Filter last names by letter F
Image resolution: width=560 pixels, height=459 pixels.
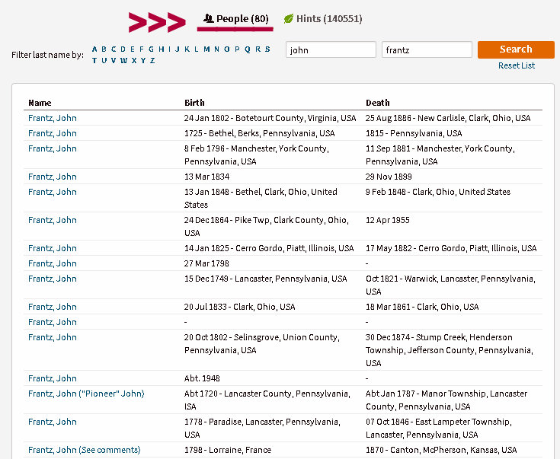click(142, 49)
